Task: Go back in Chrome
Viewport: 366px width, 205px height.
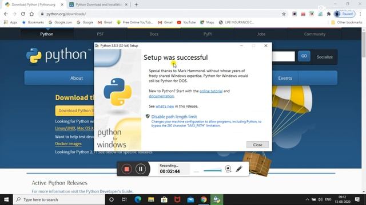Action: pos(6,14)
